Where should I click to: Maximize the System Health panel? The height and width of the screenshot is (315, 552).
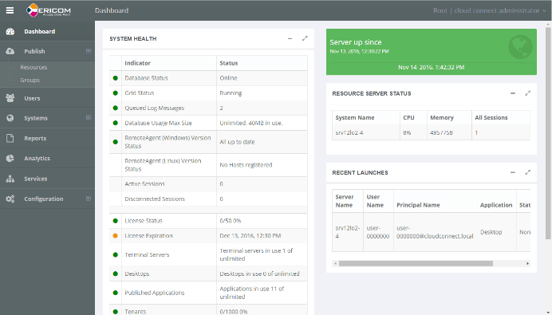coord(305,38)
